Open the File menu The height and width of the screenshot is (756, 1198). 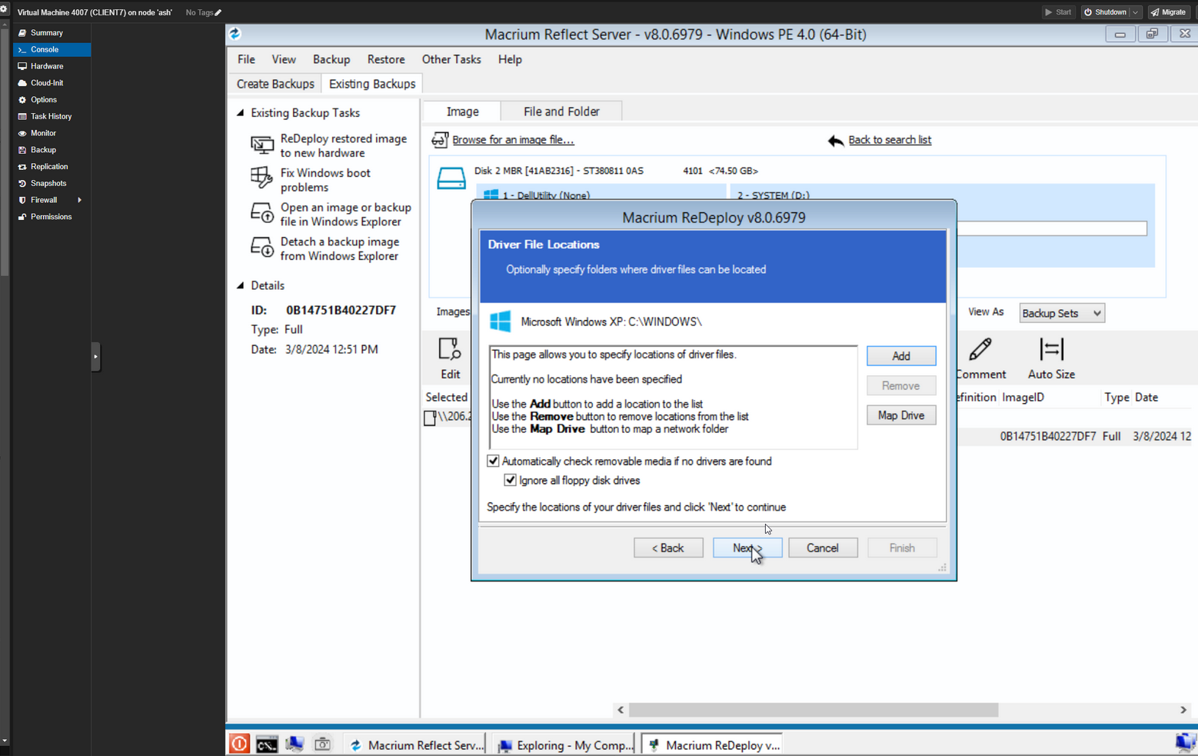coord(246,59)
